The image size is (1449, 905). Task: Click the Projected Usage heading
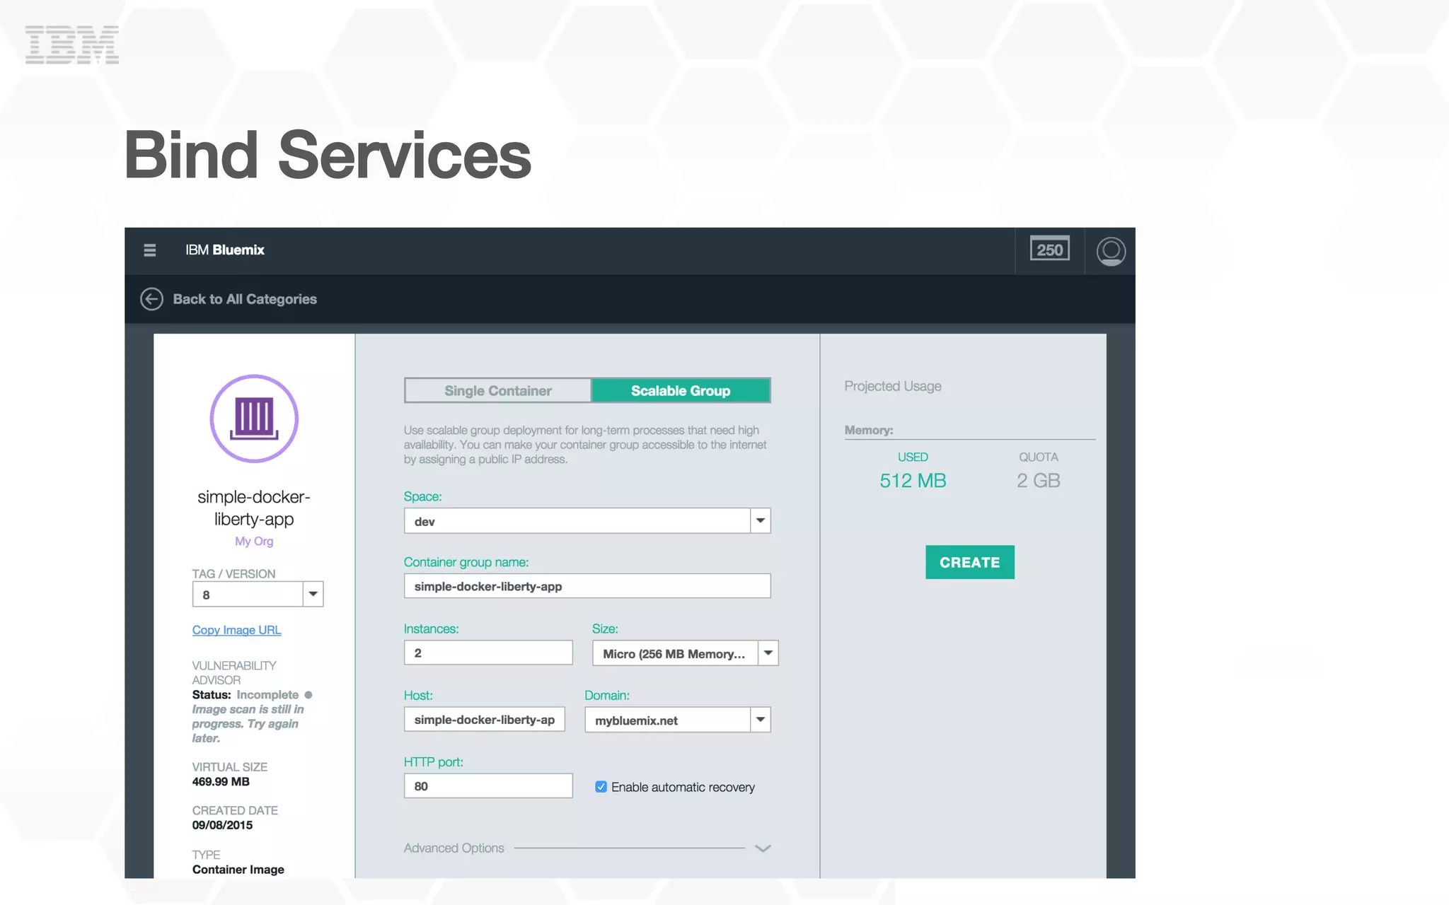(892, 386)
